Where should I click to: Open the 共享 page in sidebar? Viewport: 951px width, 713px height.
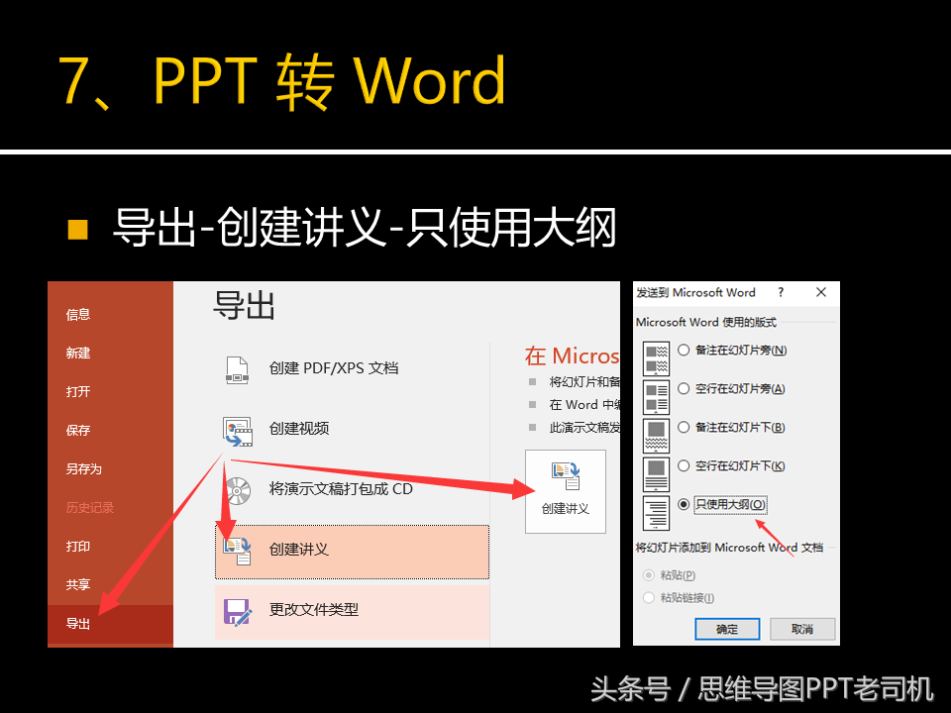click(x=78, y=584)
